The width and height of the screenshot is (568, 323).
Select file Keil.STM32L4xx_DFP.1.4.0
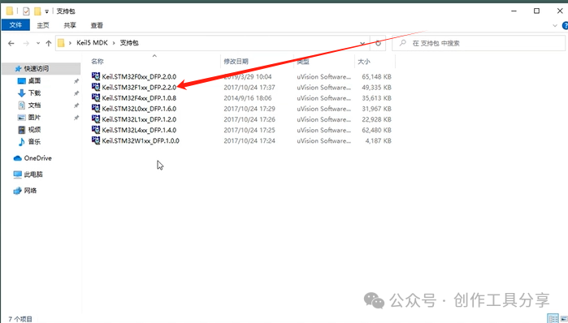pos(139,130)
